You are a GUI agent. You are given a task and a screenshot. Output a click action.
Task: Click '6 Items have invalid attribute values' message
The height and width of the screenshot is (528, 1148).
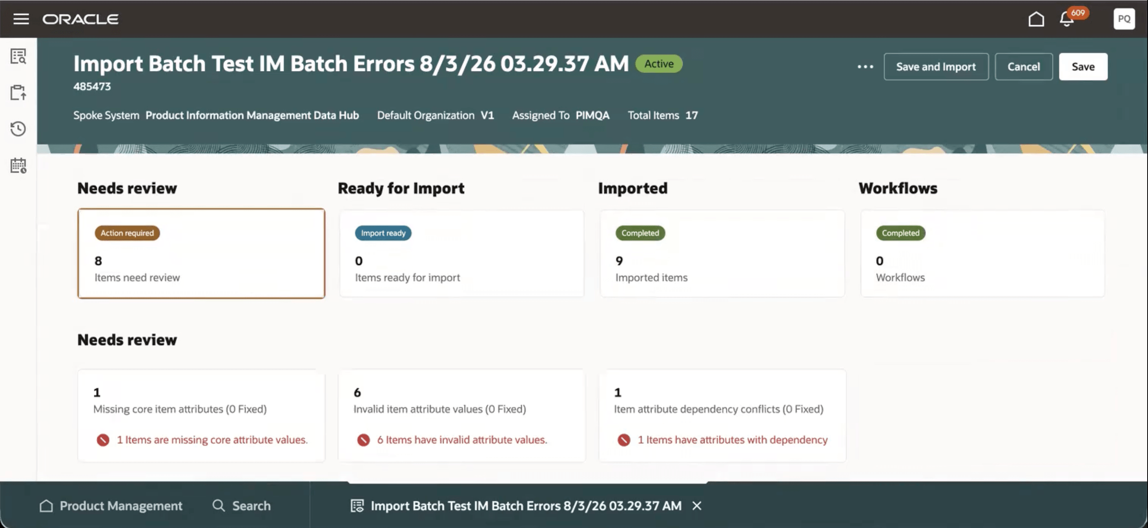tap(462, 440)
